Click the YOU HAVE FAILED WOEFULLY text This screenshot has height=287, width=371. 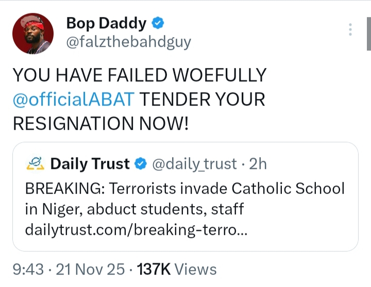click(x=139, y=75)
